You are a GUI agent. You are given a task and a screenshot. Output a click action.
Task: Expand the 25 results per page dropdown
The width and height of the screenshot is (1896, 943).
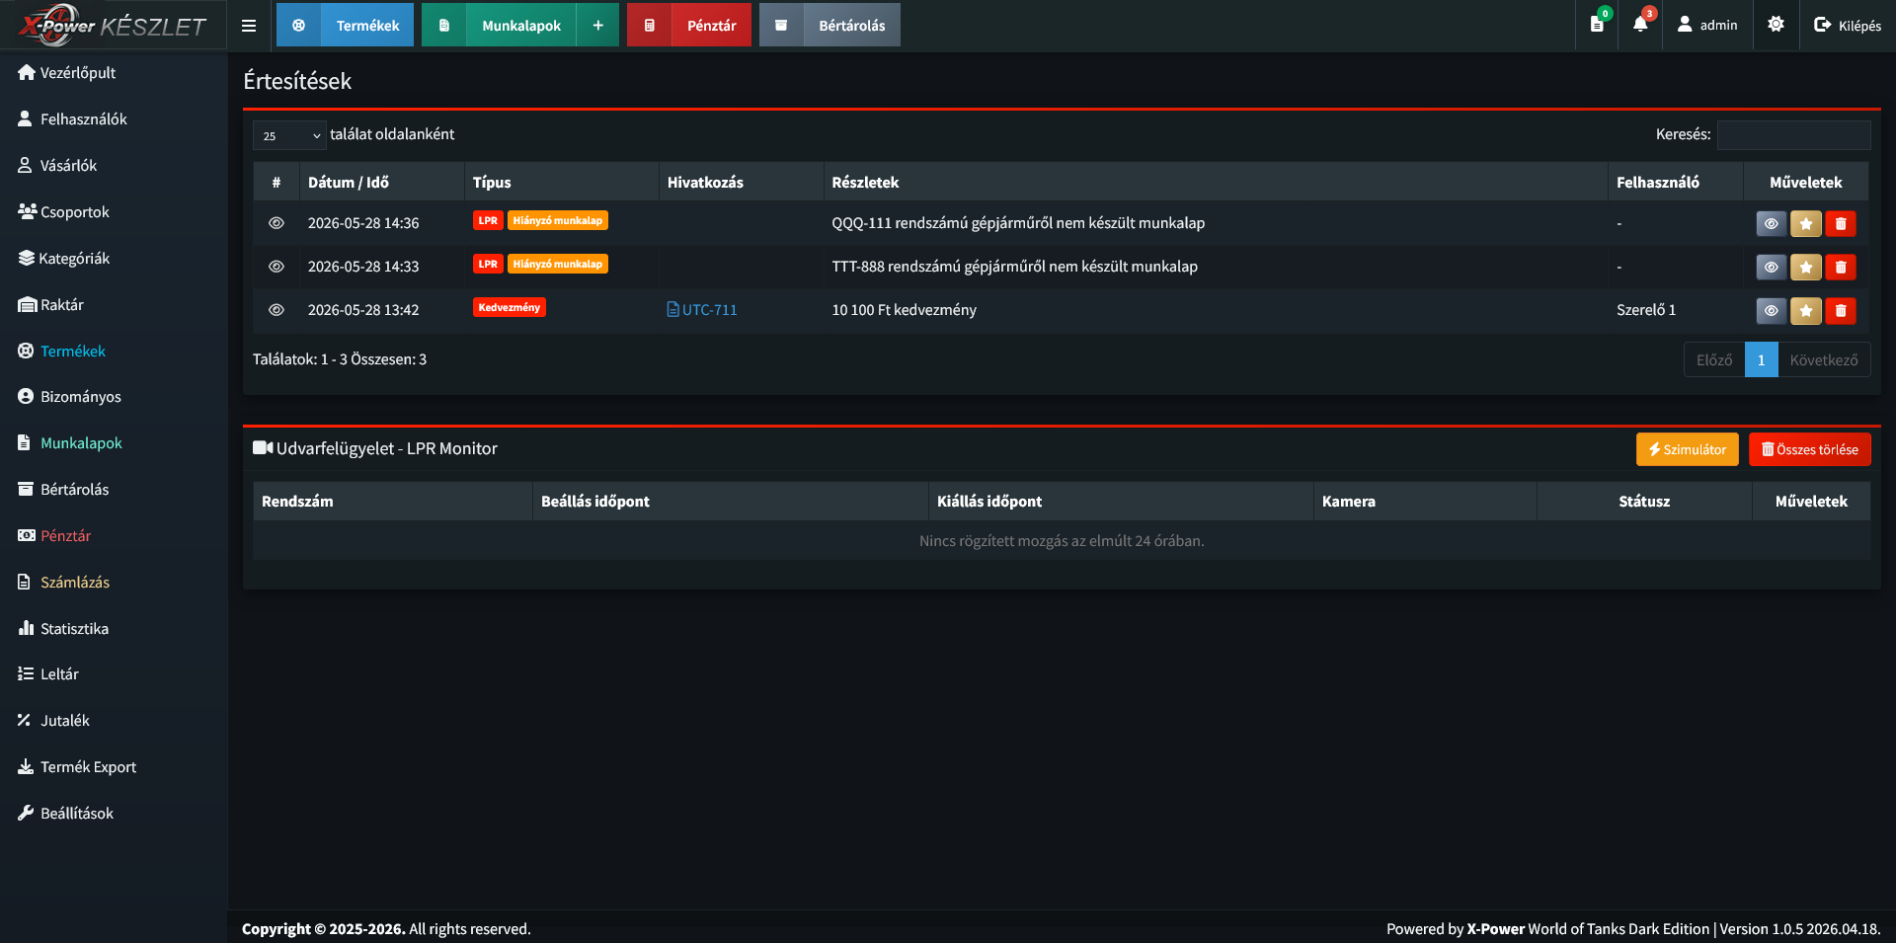[289, 135]
